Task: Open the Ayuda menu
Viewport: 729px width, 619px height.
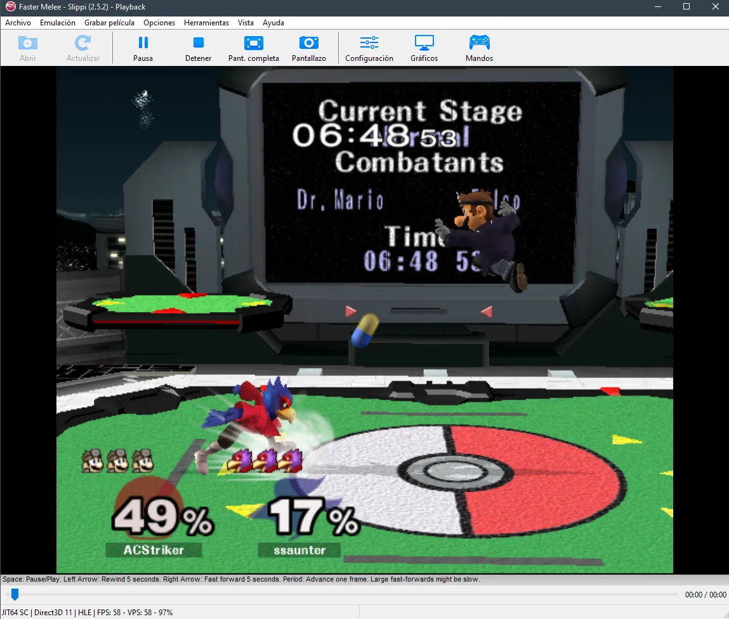Action: point(273,23)
